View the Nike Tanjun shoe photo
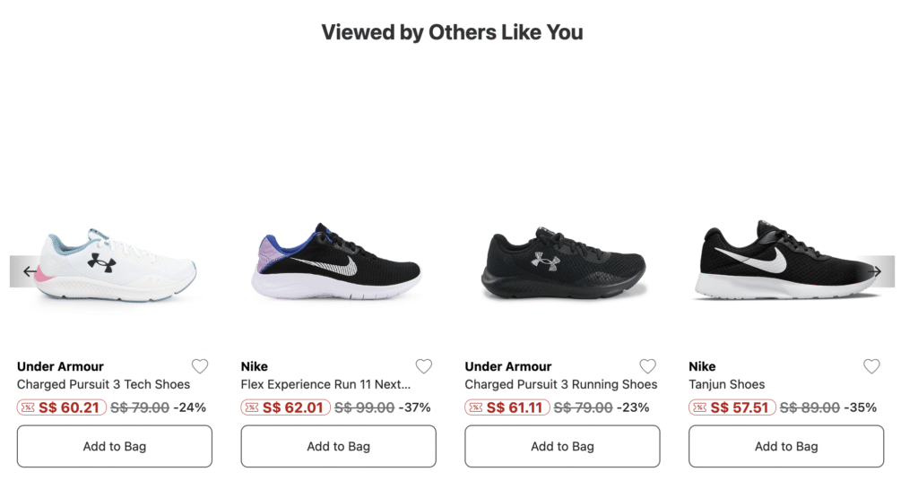 (780, 261)
